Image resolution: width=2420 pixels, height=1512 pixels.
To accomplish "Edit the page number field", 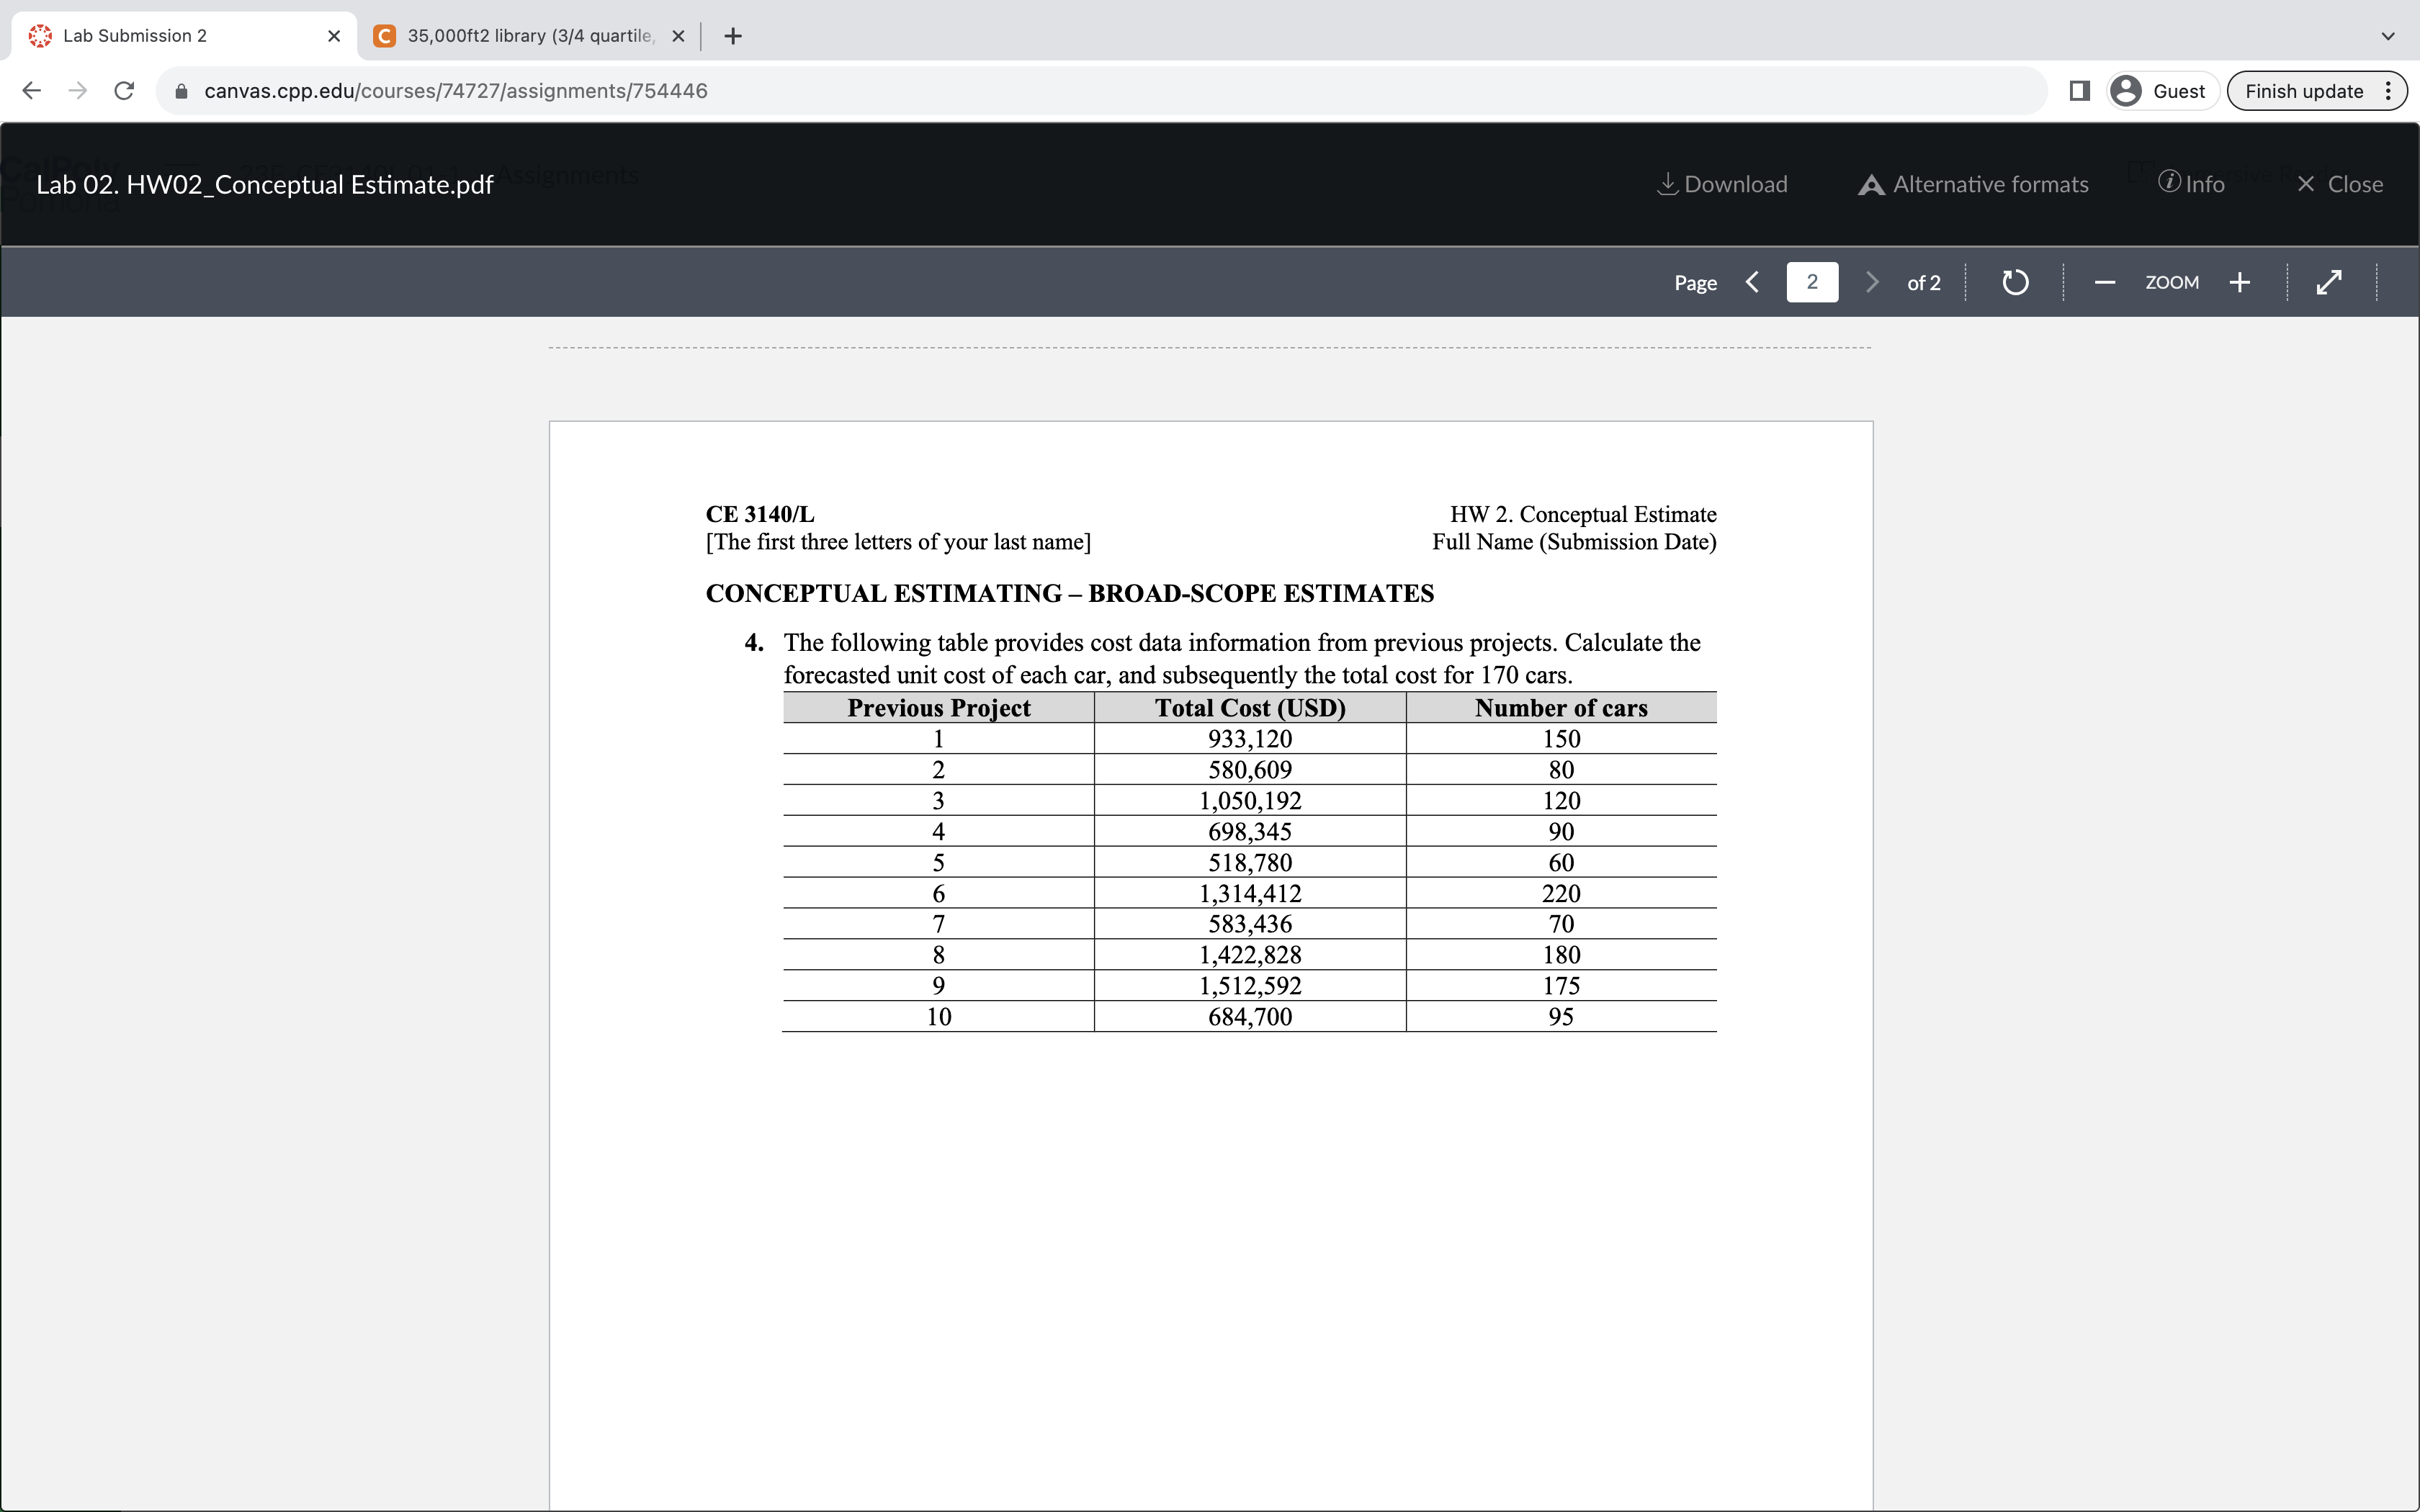I will (x=1812, y=282).
